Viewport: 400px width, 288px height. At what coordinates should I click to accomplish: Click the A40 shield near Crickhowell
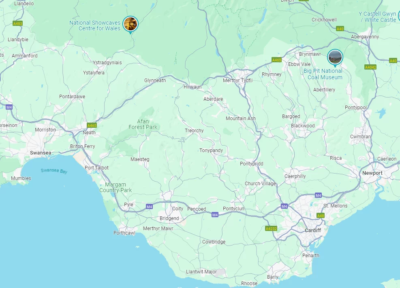click(340, 29)
